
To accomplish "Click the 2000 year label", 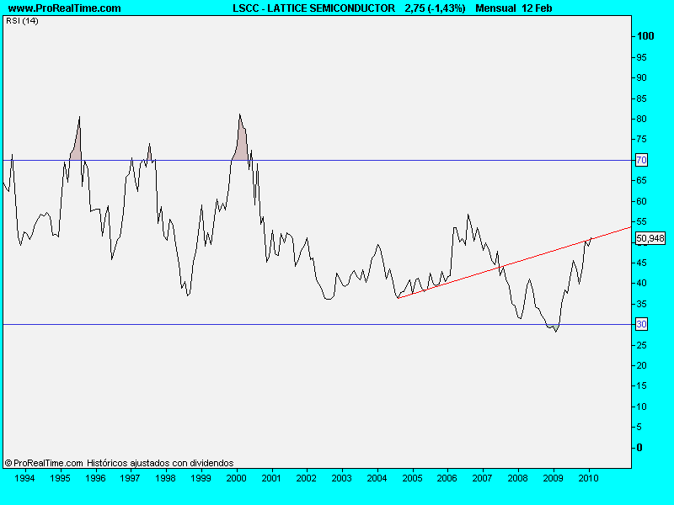I will pos(236,478).
